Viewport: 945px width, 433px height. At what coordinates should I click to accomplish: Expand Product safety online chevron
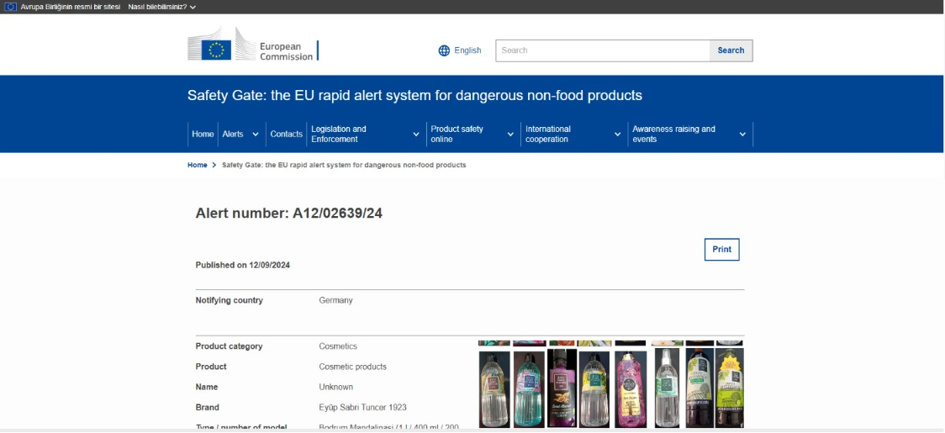[x=510, y=135]
